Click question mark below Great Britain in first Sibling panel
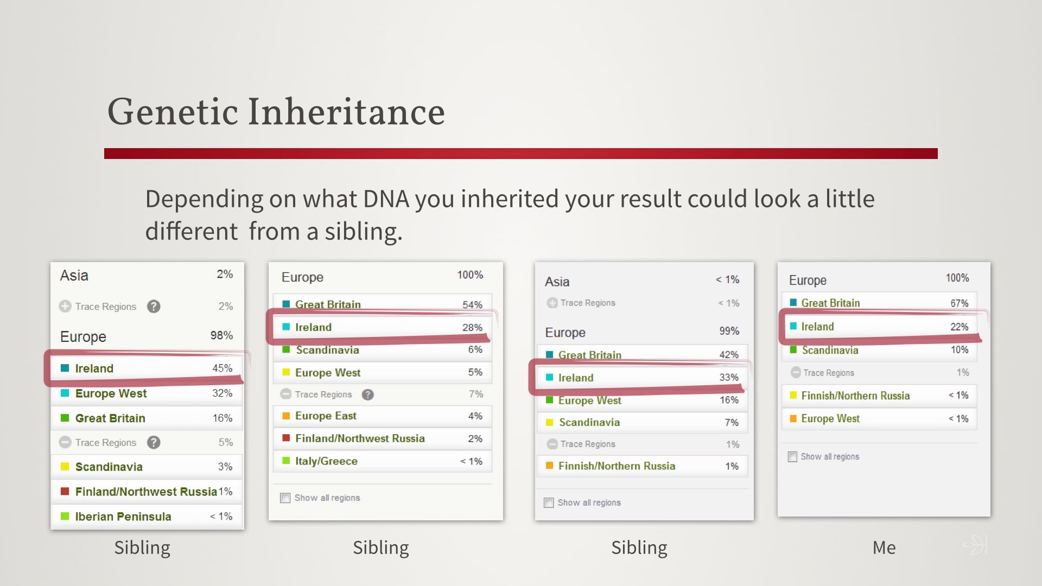Screen dimensions: 1042x586 (154, 443)
